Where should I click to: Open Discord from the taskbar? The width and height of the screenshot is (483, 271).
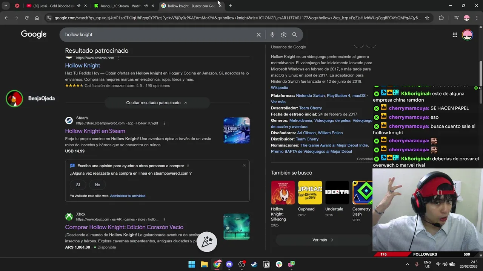[229, 264]
